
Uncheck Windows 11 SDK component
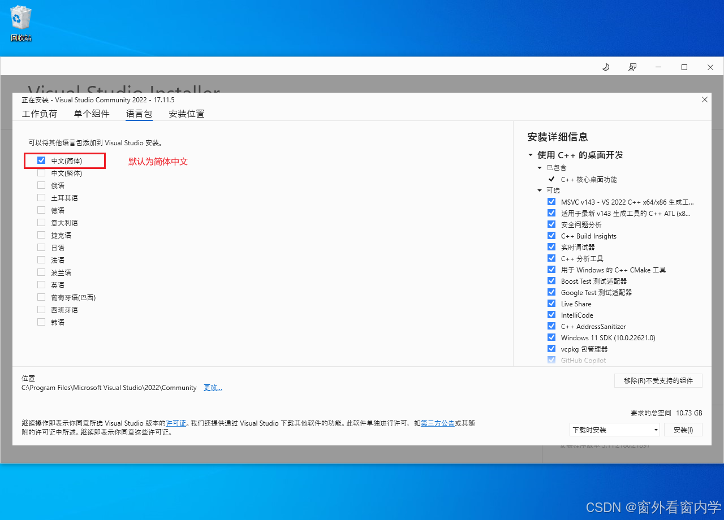tap(551, 337)
